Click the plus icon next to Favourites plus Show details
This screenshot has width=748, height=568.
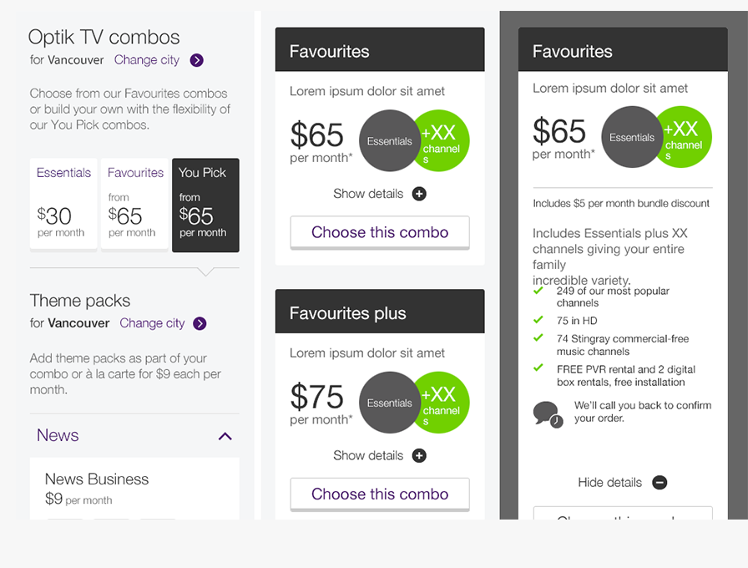[x=419, y=455]
